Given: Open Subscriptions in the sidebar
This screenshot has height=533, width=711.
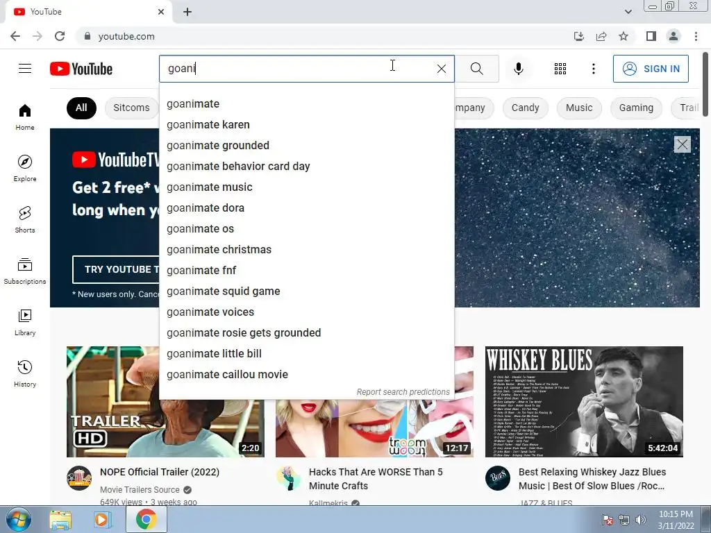Looking at the screenshot, I should [25, 271].
